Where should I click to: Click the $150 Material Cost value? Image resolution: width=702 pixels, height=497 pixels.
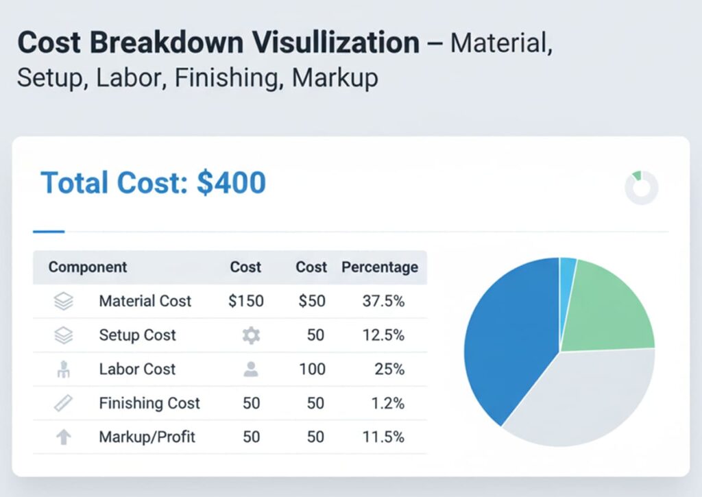pos(245,300)
